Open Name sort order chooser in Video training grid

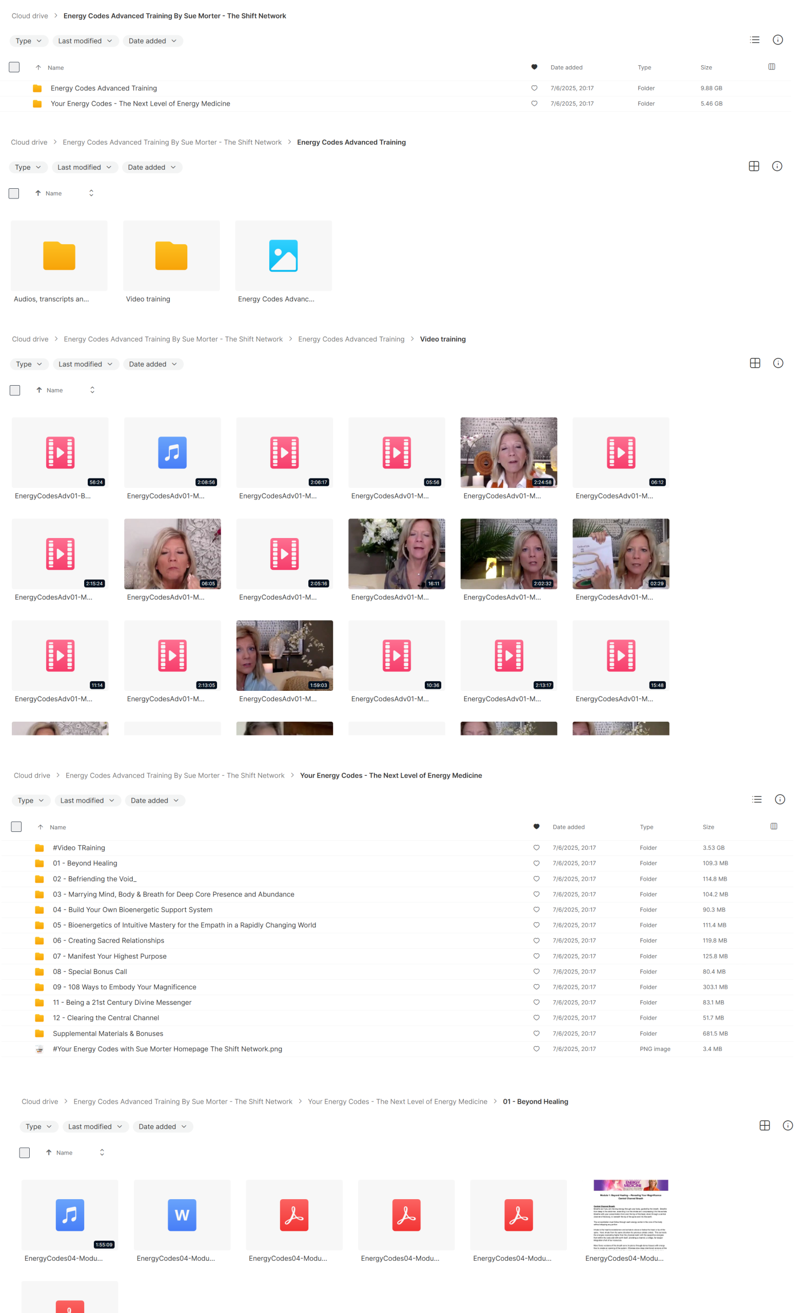92,390
